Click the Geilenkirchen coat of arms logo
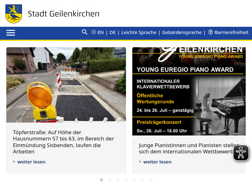Screen dimensions: 252x189 pos(14,14)
